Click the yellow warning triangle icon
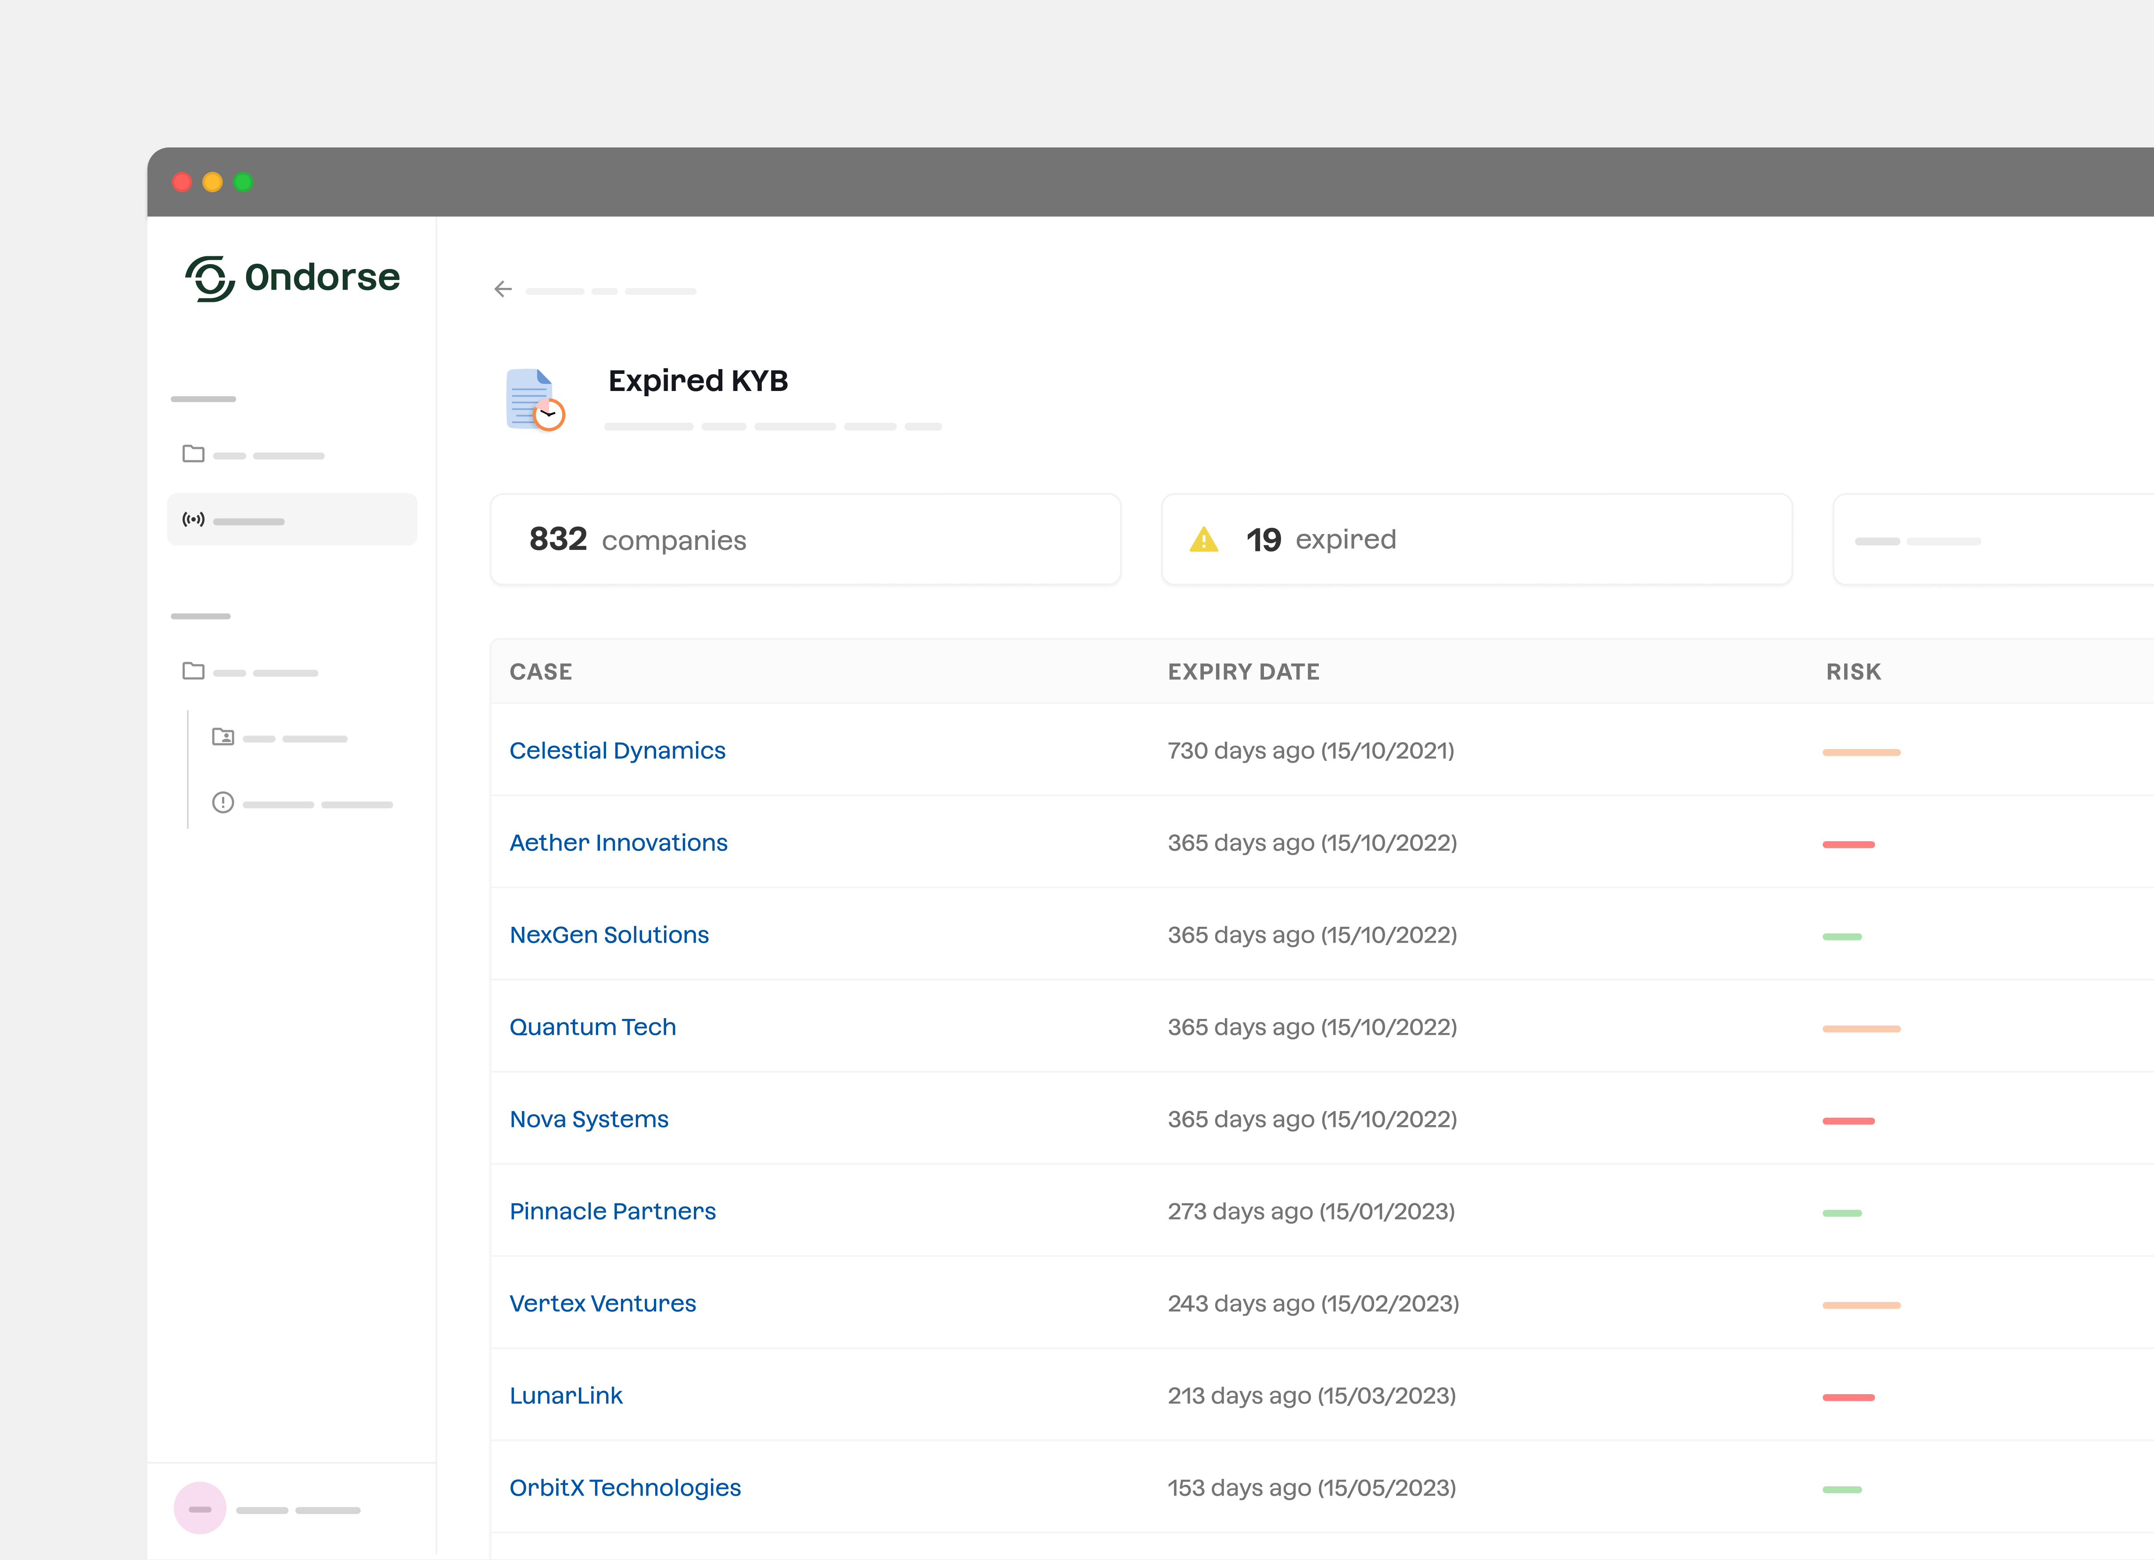Image resolution: width=2154 pixels, height=1560 pixels. point(1203,539)
